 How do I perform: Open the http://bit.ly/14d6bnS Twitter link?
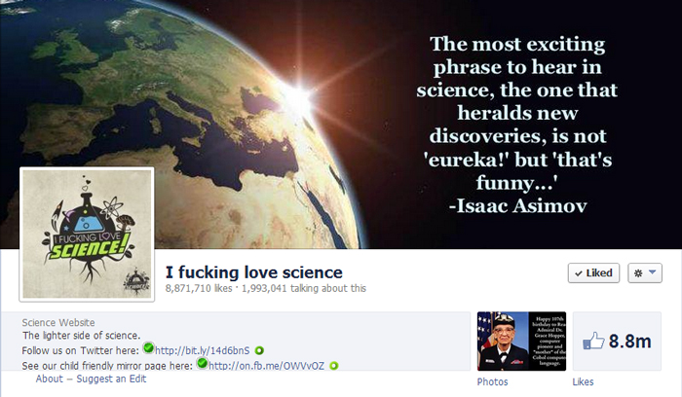(x=203, y=350)
